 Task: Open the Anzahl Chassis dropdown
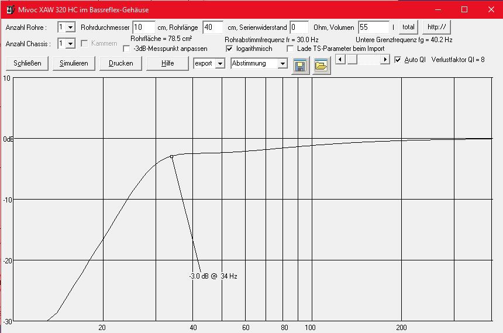70,43
